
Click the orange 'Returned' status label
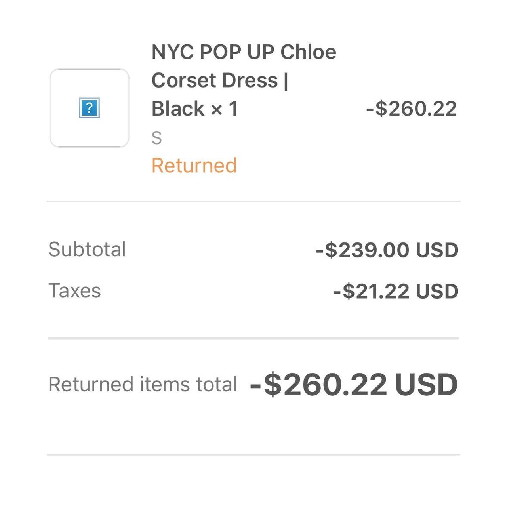(x=194, y=165)
